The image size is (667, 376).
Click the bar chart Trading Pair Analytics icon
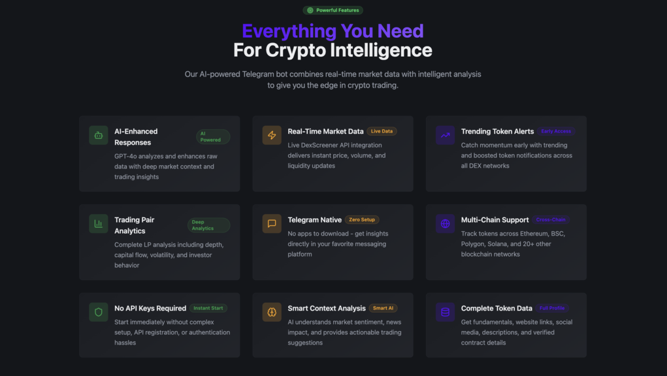coord(98,223)
